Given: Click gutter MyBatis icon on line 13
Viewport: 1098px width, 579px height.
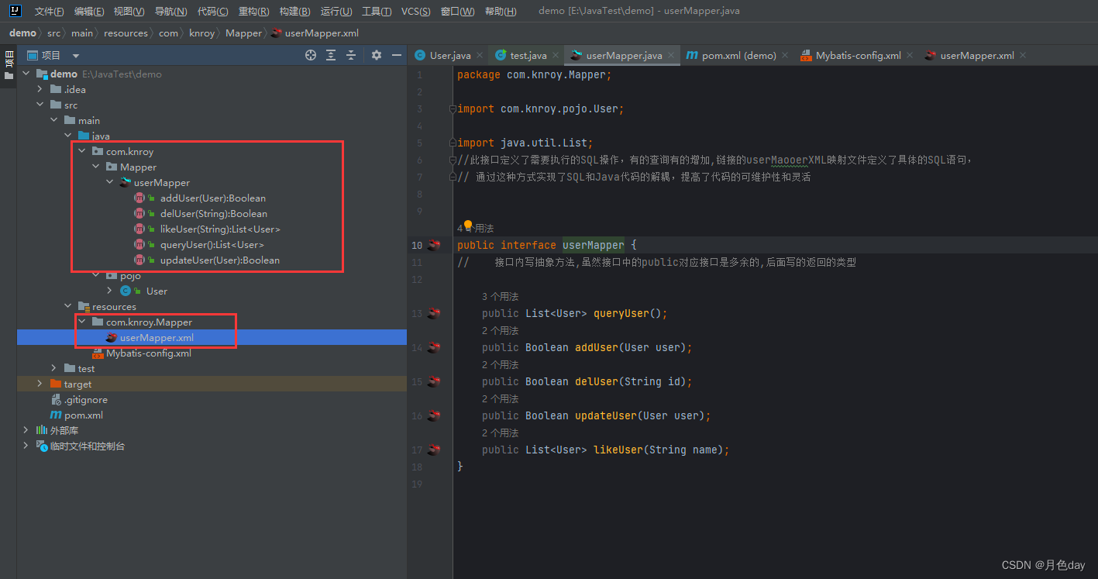Looking at the screenshot, I should click(x=434, y=313).
